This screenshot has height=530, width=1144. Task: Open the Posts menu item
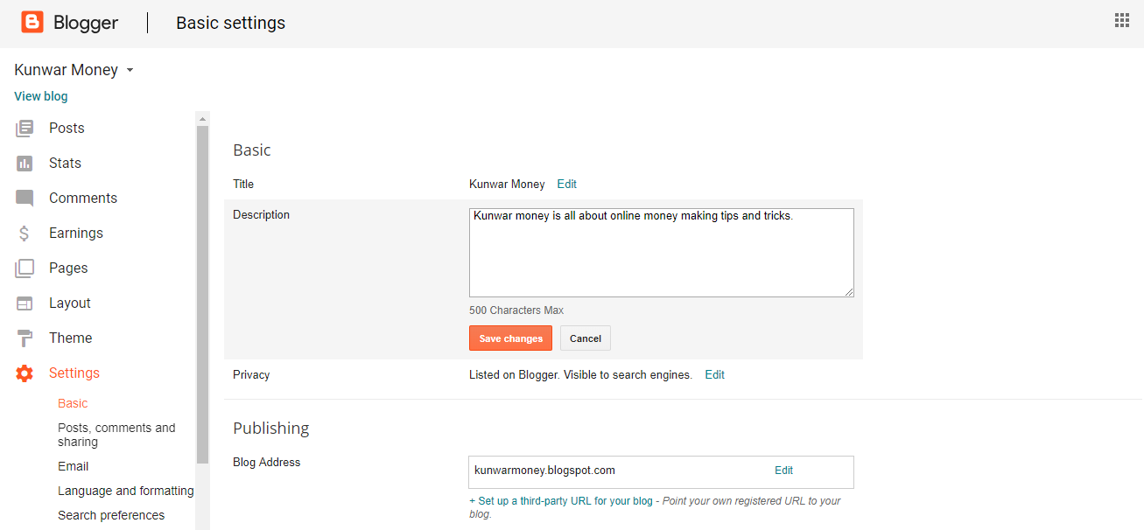click(67, 128)
